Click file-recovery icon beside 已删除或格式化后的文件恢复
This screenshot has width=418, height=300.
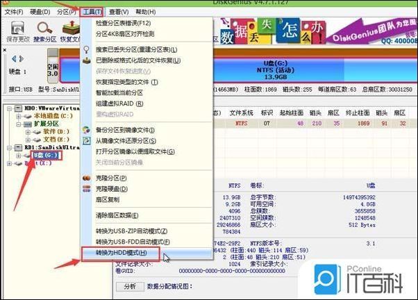86,60
